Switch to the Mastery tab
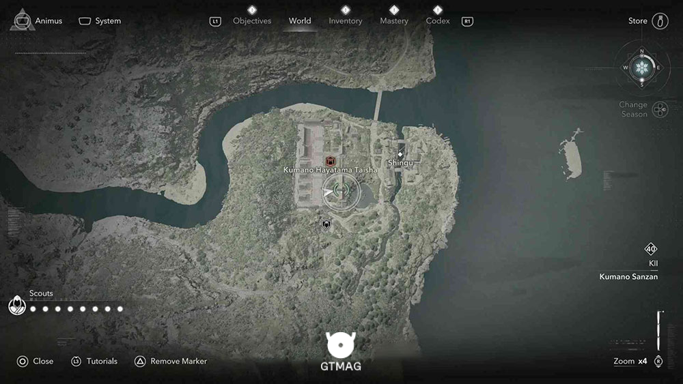The width and height of the screenshot is (683, 384). [394, 21]
